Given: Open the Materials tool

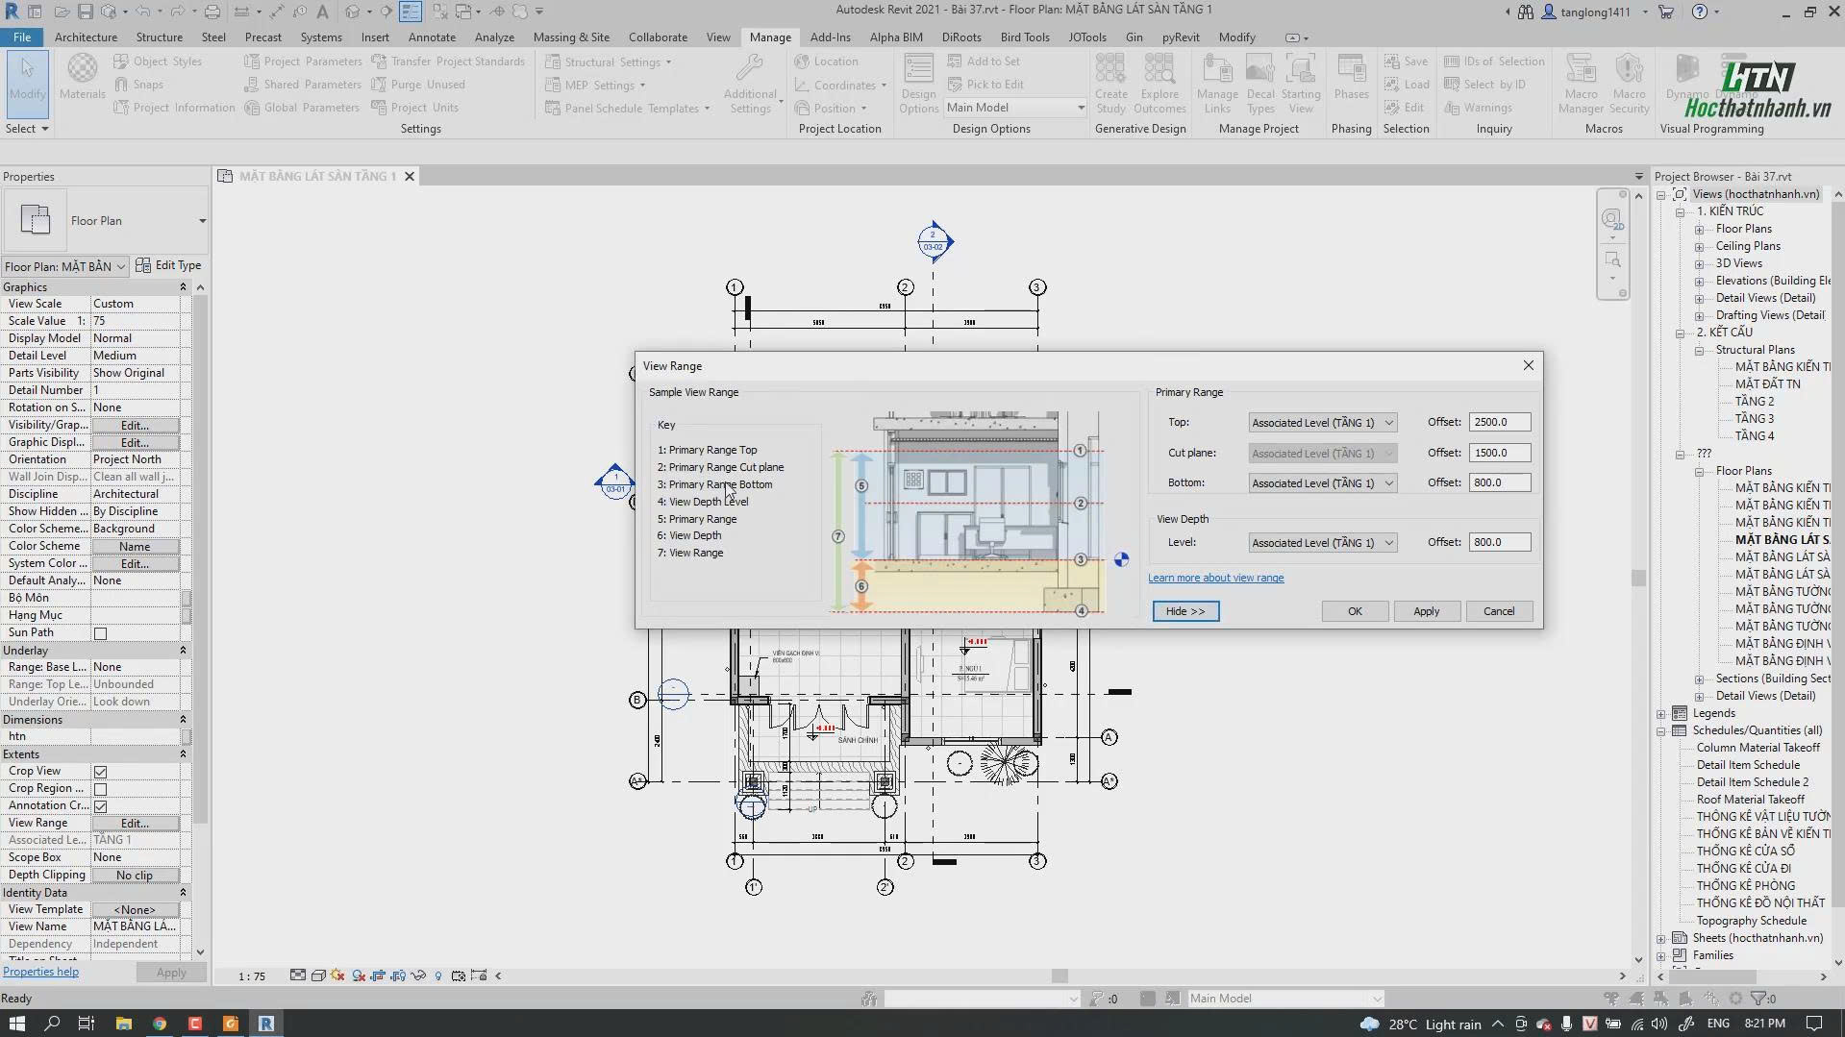Looking at the screenshot, I should coord(83,77).
